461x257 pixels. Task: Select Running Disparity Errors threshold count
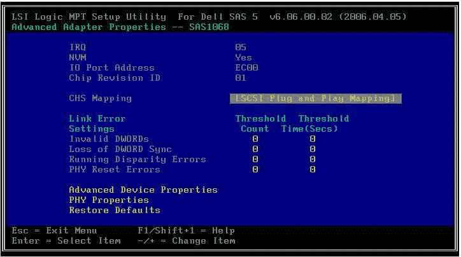tap(255, 159)
